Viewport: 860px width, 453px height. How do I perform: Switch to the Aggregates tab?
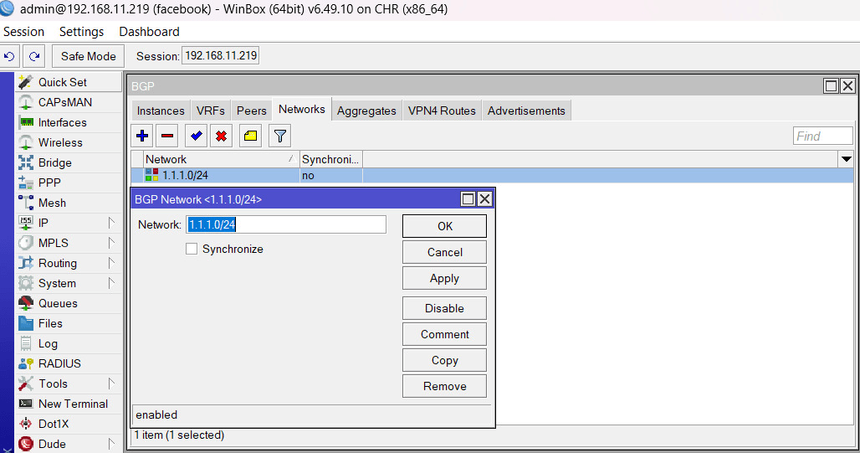[x=366, y=111]
